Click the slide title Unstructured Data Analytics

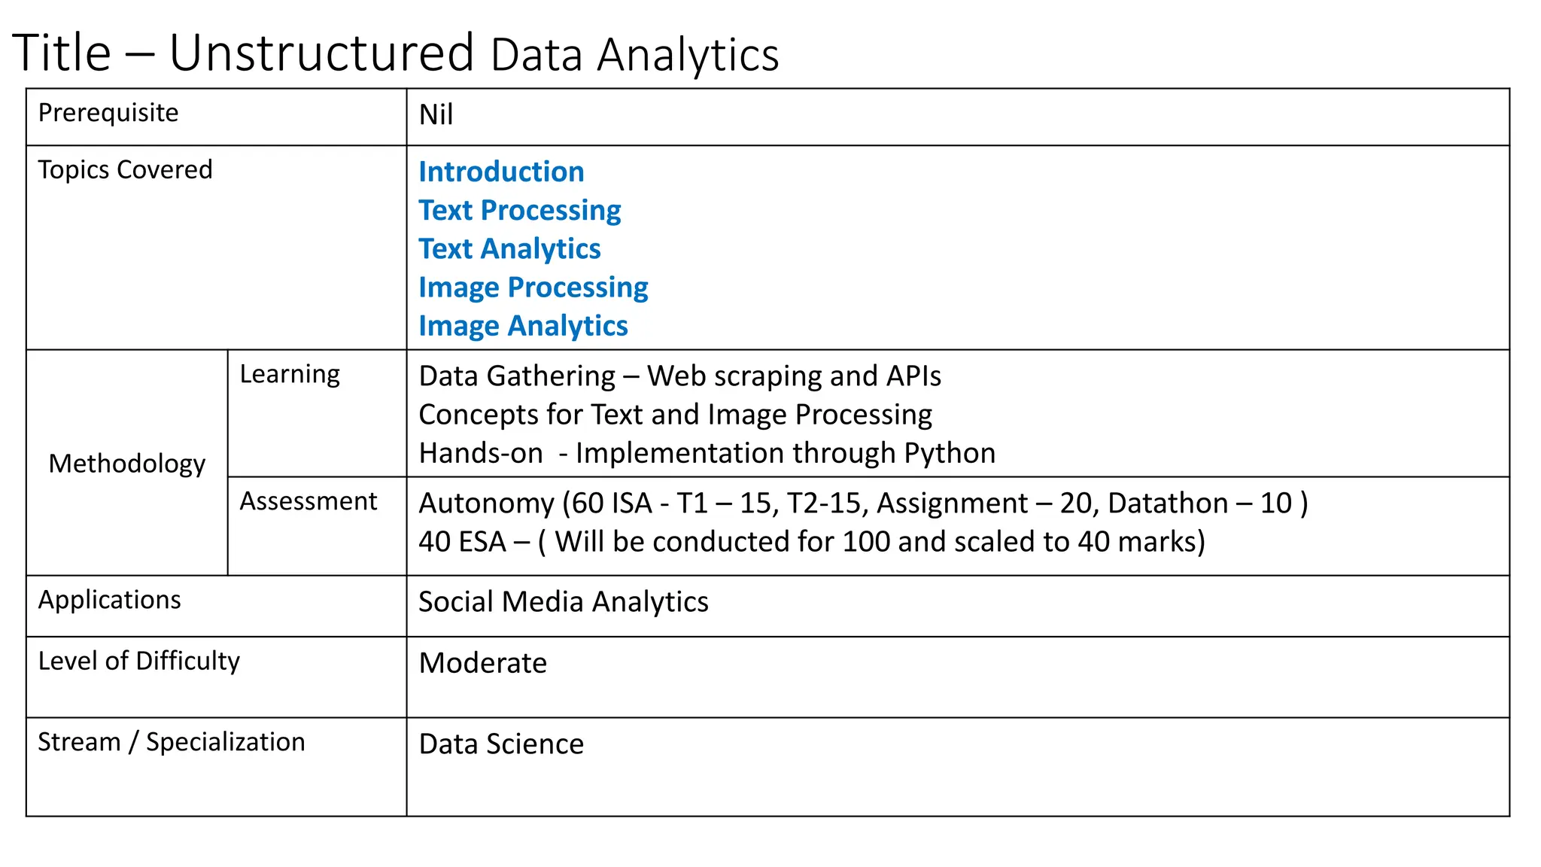(396, 53)
